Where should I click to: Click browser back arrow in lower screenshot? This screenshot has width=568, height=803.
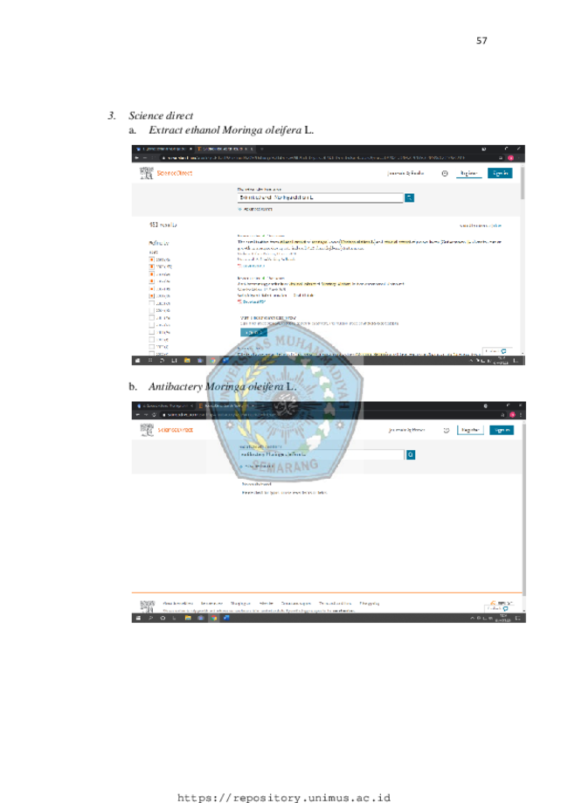point(136,415)
